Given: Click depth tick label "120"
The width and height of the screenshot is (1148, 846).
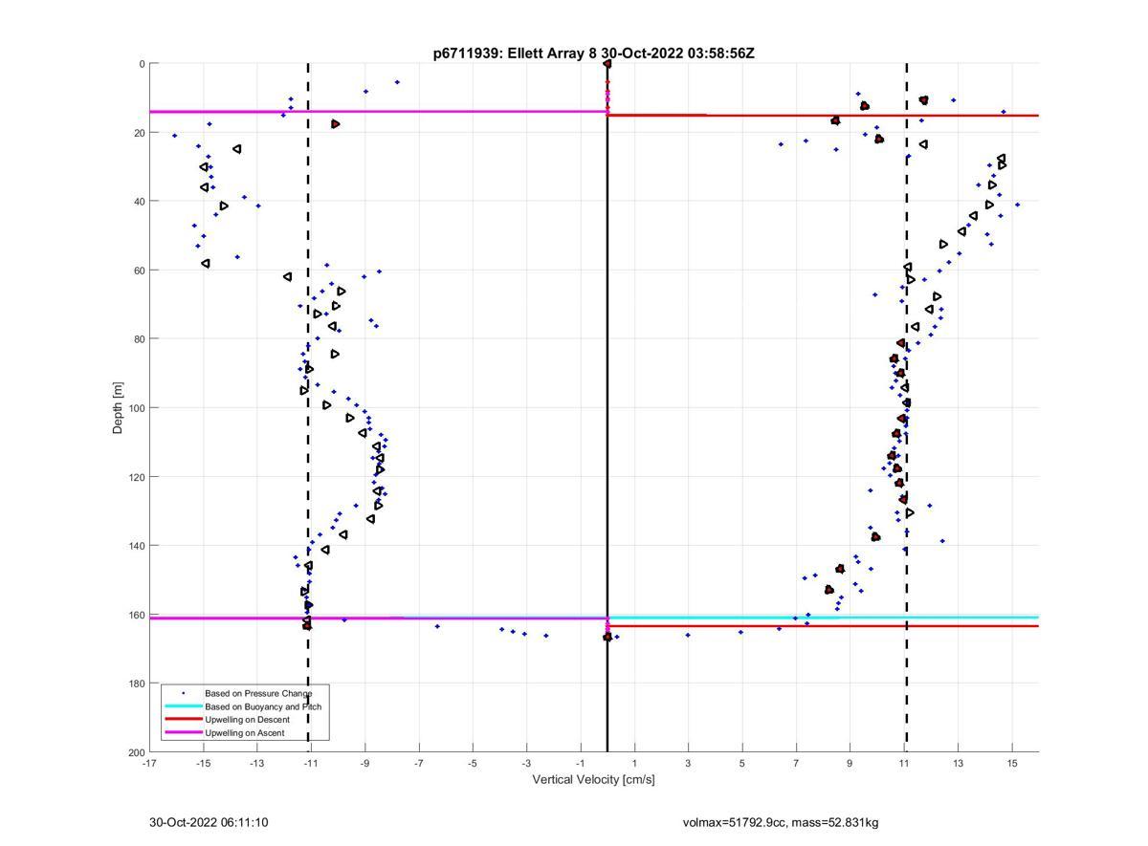Looking at the screenshot, I should 136,477.
